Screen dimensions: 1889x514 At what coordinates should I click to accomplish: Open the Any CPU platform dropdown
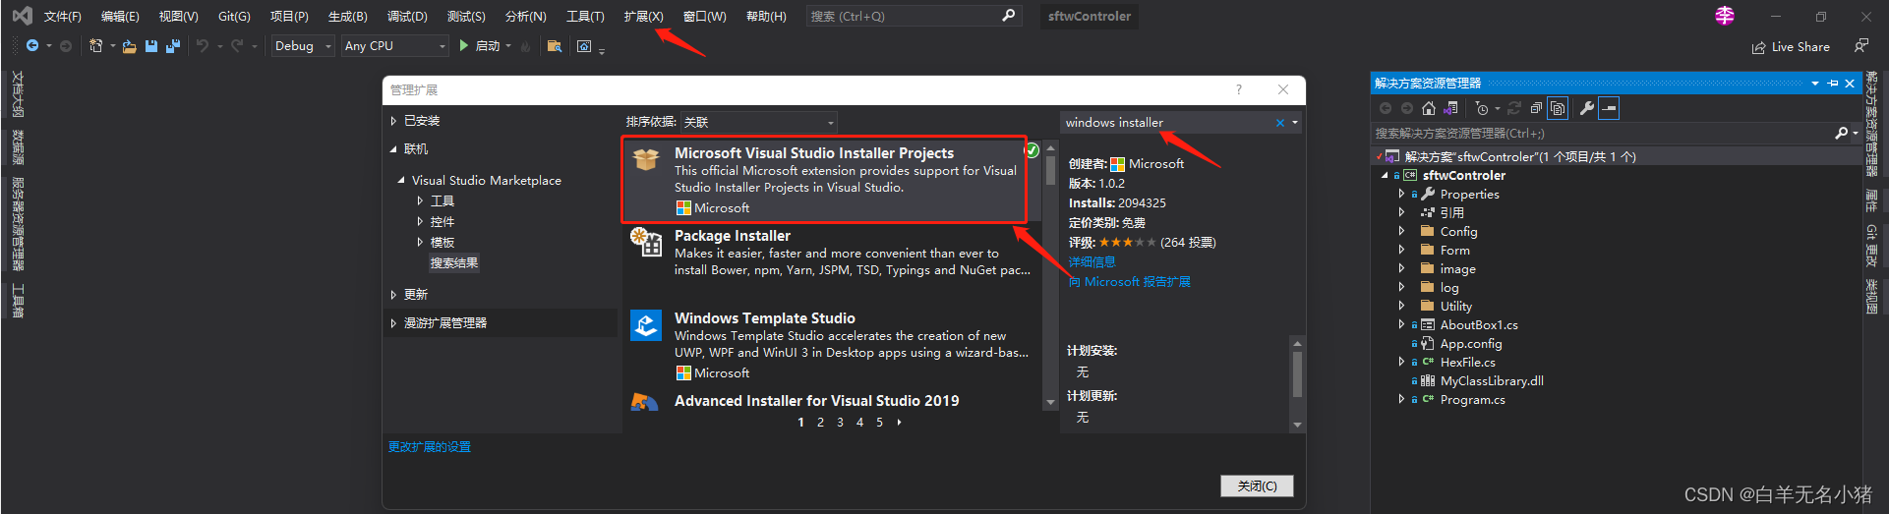(394, 46)
